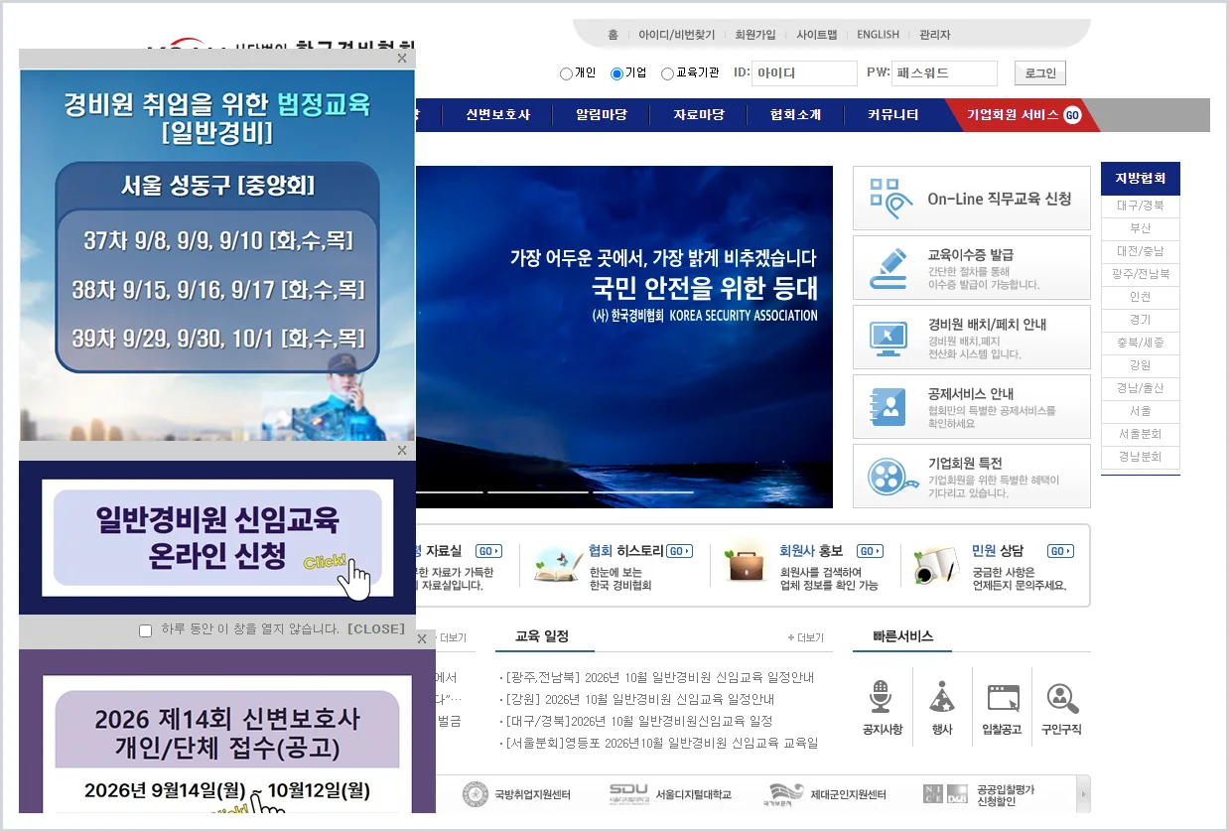This screenshot has width=1229, height=832.
Task: Click GO button next to 회원사 홍보
Action: 870,551
